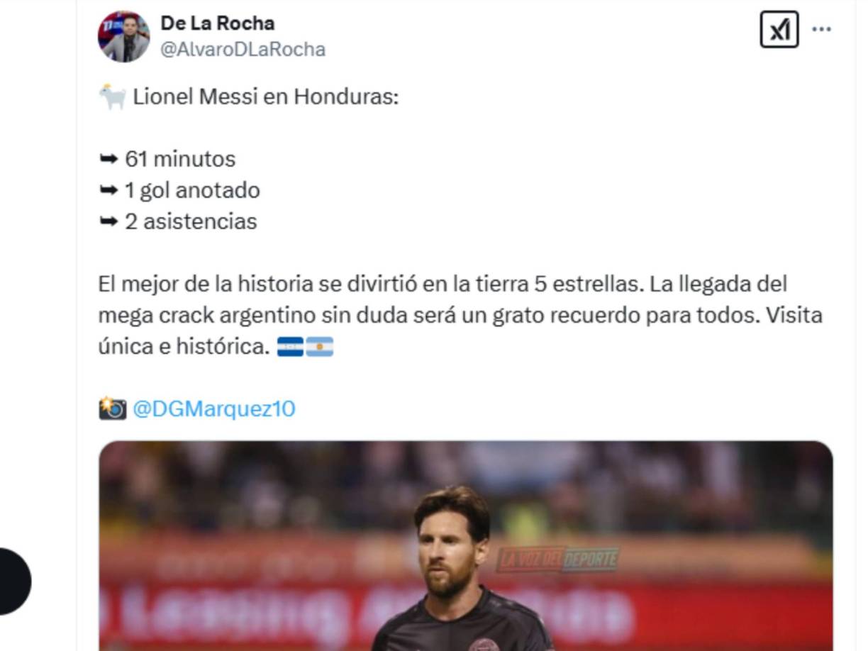868x651 pixels.
Task: Open the attached Messi photo
Action: [x=466, y=545]
